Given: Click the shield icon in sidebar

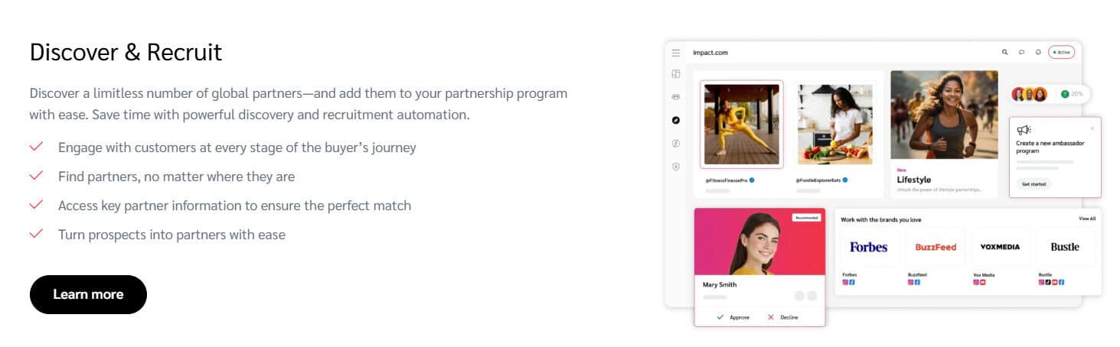Looking at the screenshot, I should tap(676, 167).
